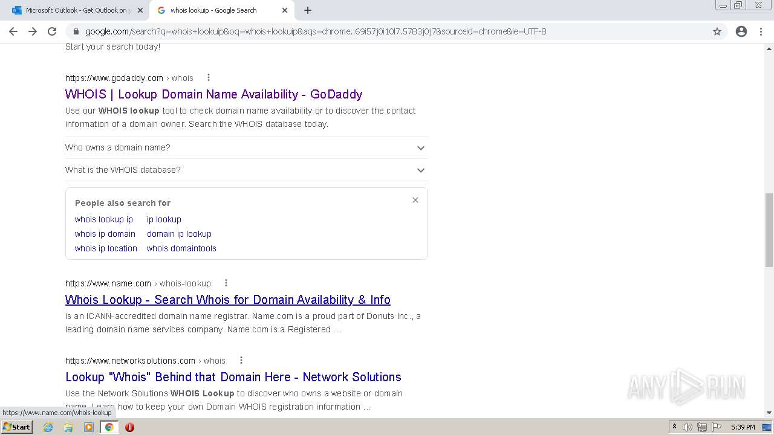
Task: Open options menu for the networksolutions.com result
Action: tap(241, 360)
